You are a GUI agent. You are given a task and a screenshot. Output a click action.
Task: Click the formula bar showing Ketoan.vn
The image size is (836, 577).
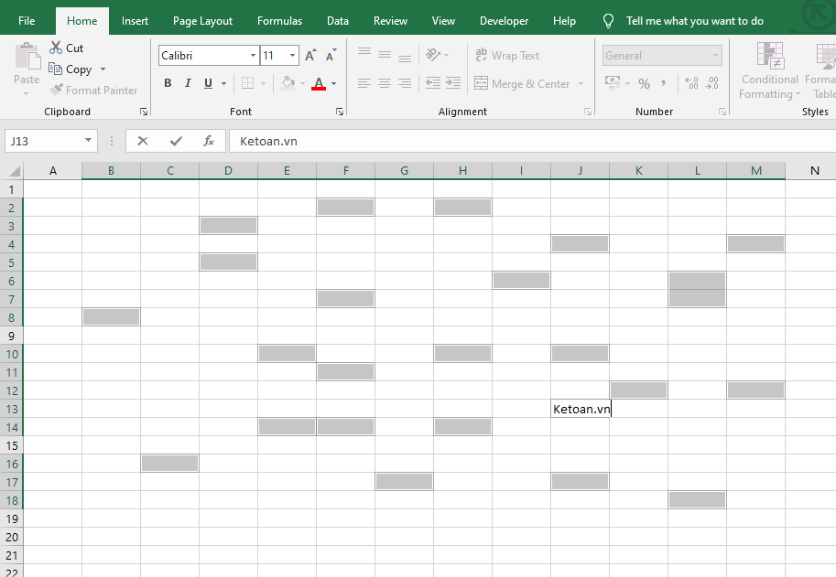[x=532, y=141]
